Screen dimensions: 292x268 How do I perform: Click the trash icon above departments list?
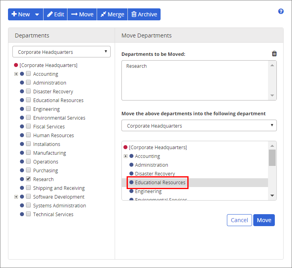pyautogui.click(x=274, y=54)
